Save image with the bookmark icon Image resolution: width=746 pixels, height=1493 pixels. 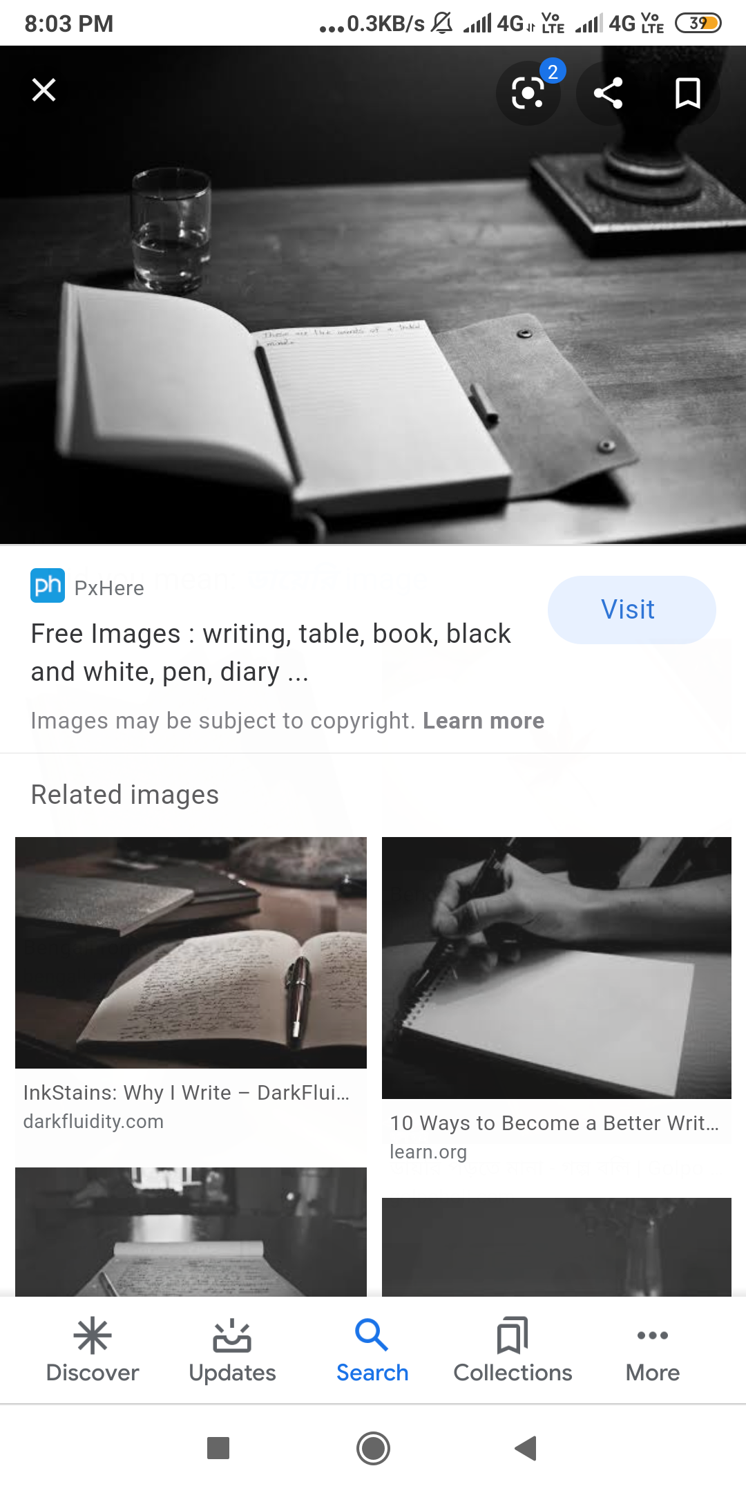687,93
